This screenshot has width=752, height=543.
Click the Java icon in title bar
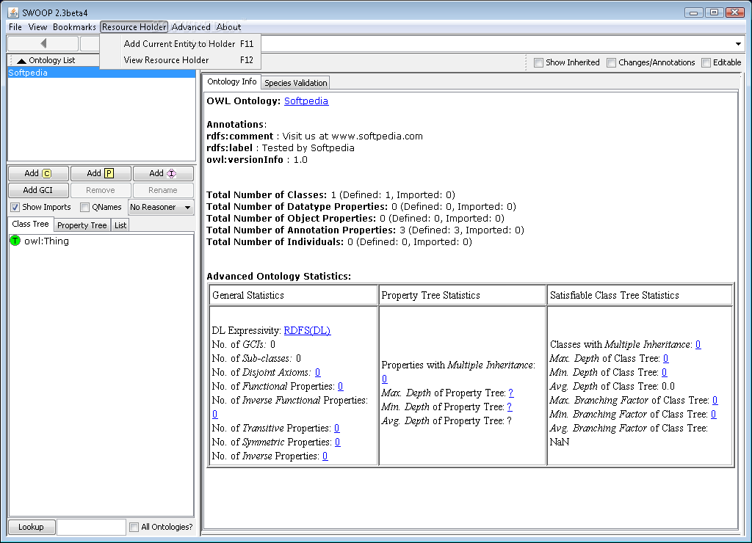[x=13, y=12]
